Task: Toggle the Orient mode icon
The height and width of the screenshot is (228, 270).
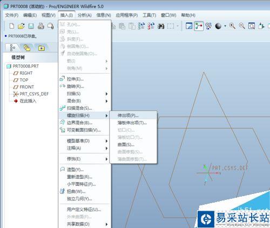Action: (x=208, y=26)
